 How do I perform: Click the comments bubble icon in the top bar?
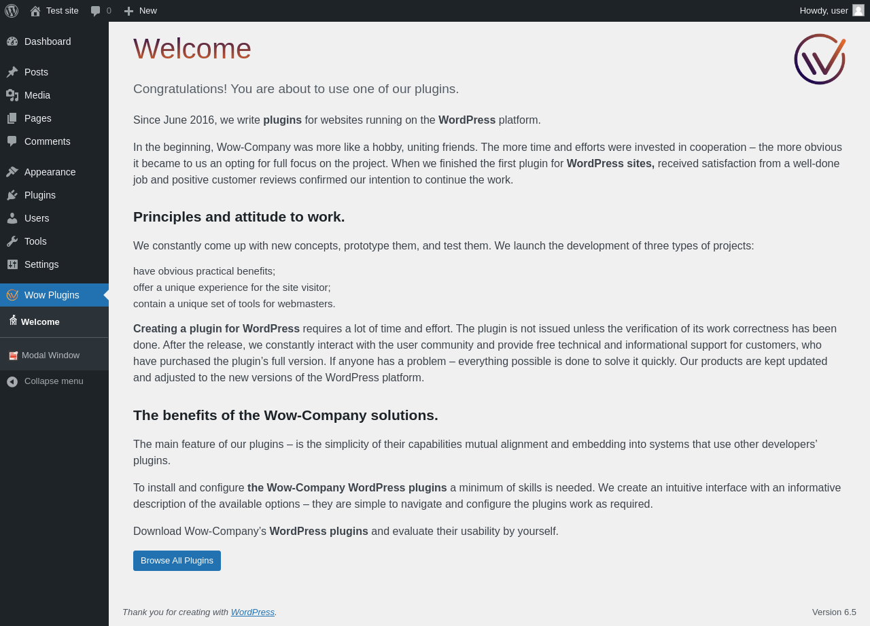point(96,11)
